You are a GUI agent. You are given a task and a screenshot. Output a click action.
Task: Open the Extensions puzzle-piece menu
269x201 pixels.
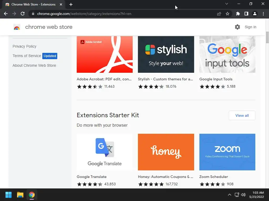click(238, 14)
